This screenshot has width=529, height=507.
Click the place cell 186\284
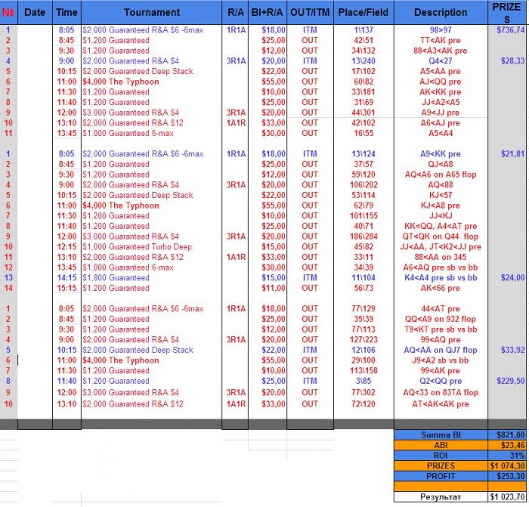pyautogui.click(x=363, y=236)
